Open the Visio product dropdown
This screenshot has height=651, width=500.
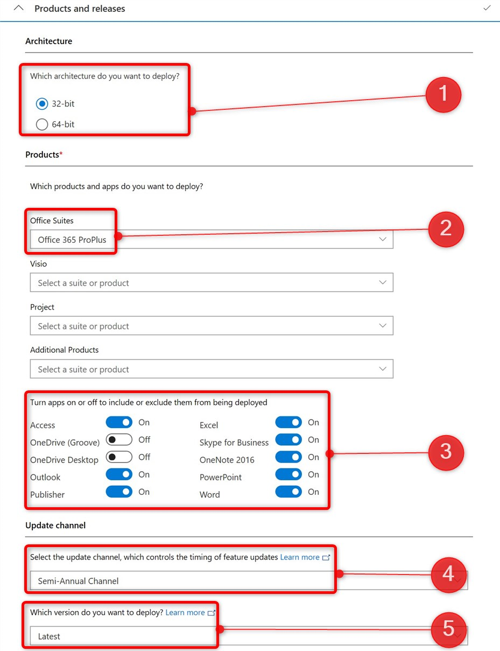pyautogui.click(x=212, y=283)
